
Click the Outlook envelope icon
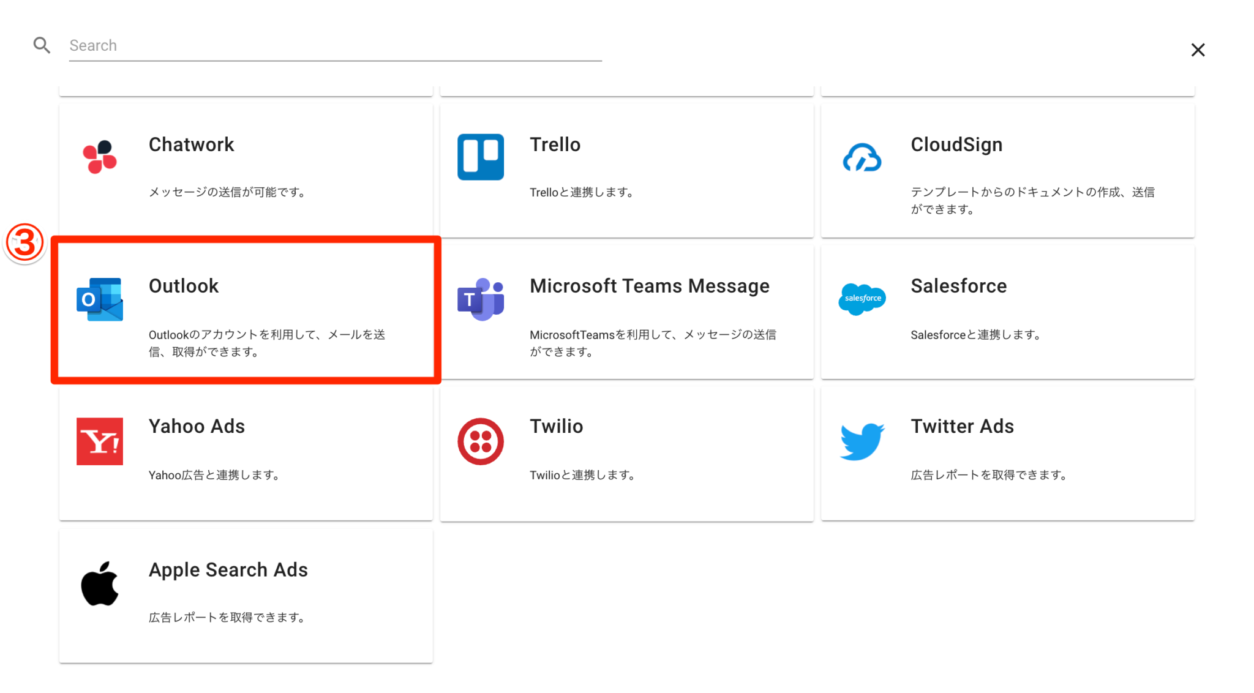coord(100,299)
